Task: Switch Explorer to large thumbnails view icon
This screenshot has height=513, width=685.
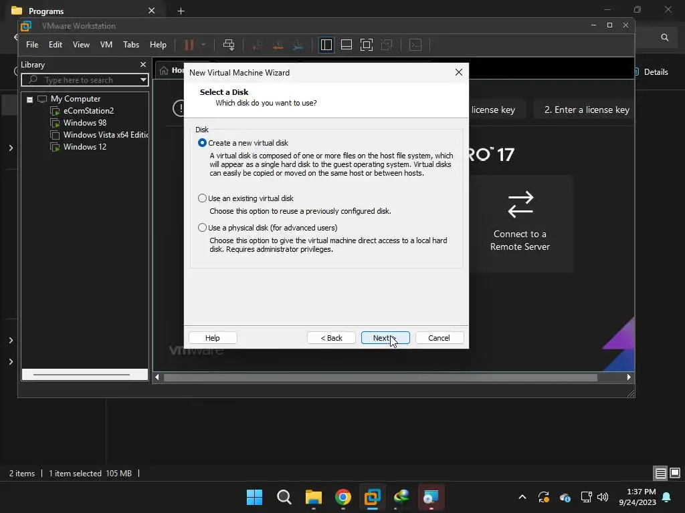Action: tap(675, 473)
